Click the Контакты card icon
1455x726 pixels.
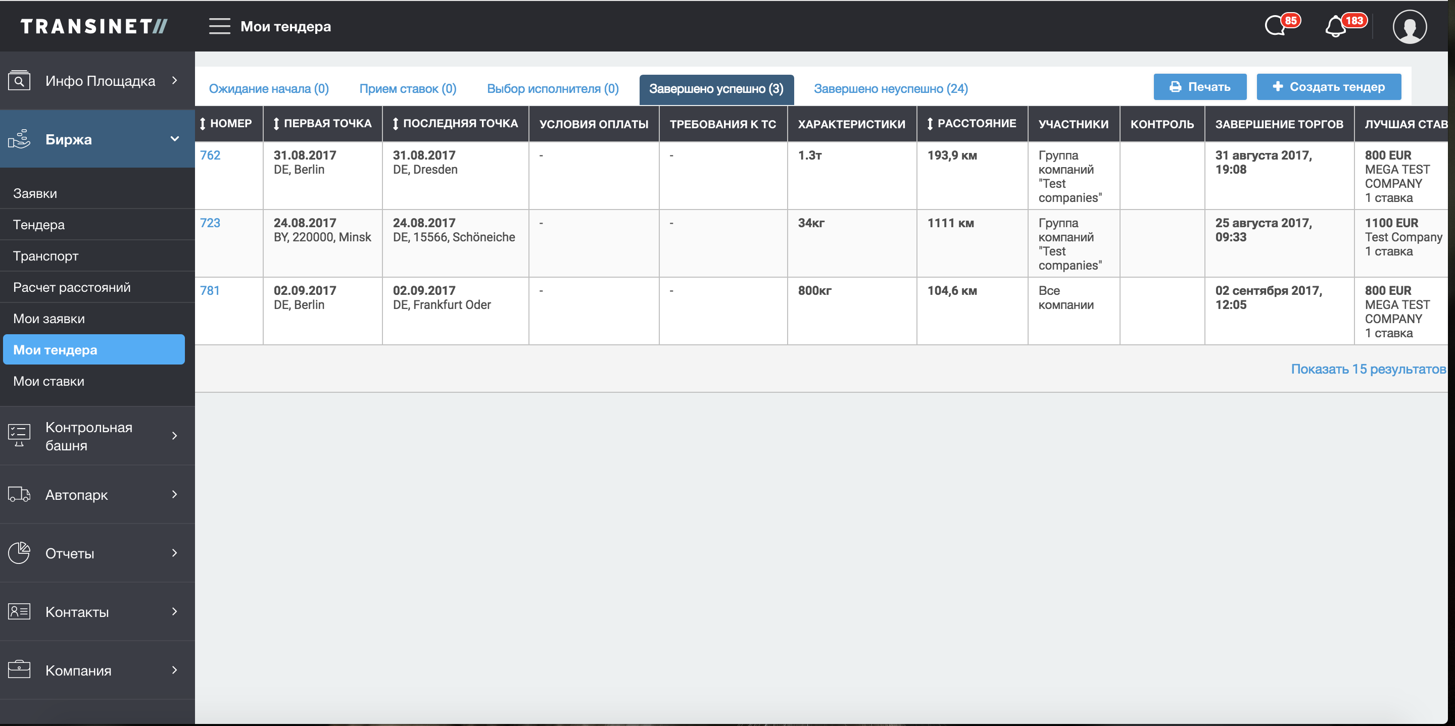tap(19, 611)
